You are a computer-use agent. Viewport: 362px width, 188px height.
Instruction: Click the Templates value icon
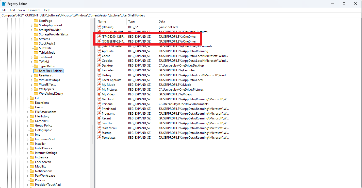tap(100, 138)
